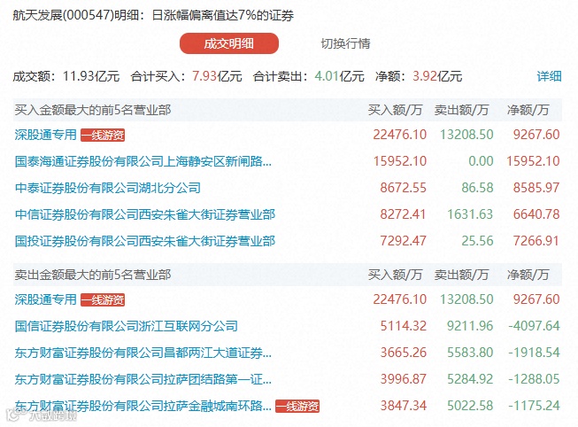Viewport: 578px width, 427px height.
Task: Select the 成交明细 tab
Action: pos(229,43)
